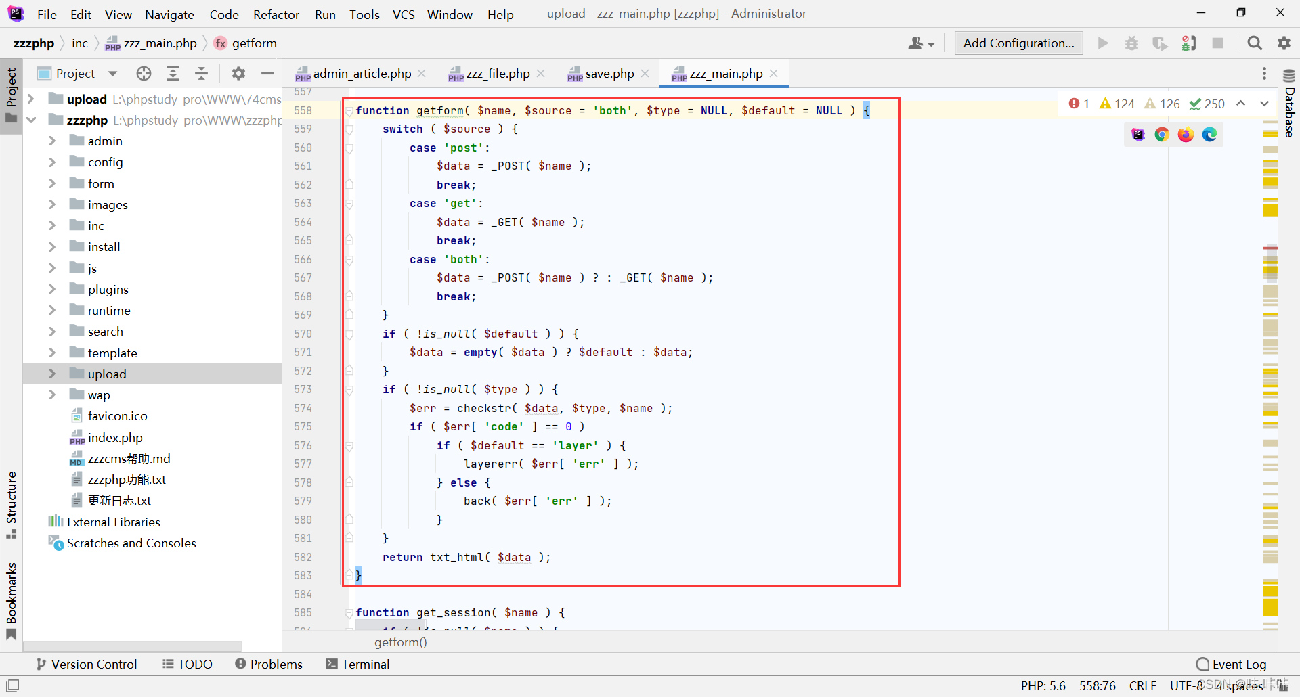Close the save.php tab
The height and width of the screenshot is (697, 1300).
point(645,73)
